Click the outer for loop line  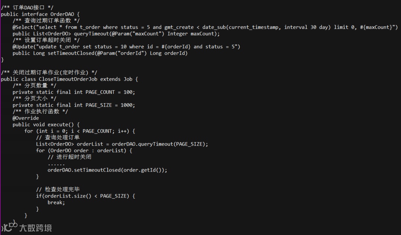coord(79,131)
